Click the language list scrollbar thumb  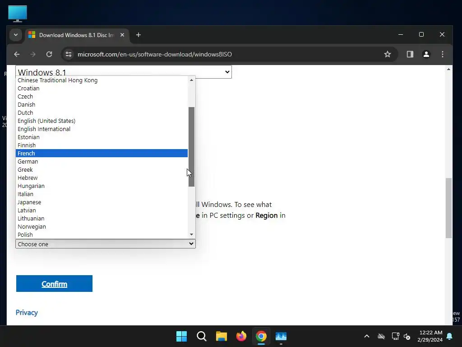191,147
